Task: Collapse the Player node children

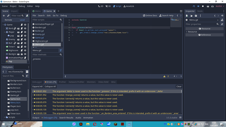Action: pyautogui.click(x=5, y=32)
